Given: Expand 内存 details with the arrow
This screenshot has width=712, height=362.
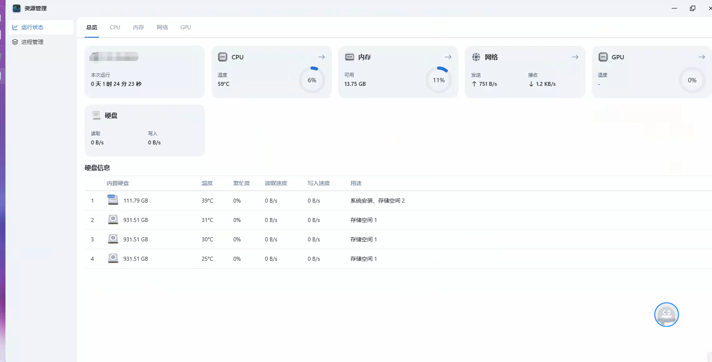Looking at the screenshot, I should 448,57.
